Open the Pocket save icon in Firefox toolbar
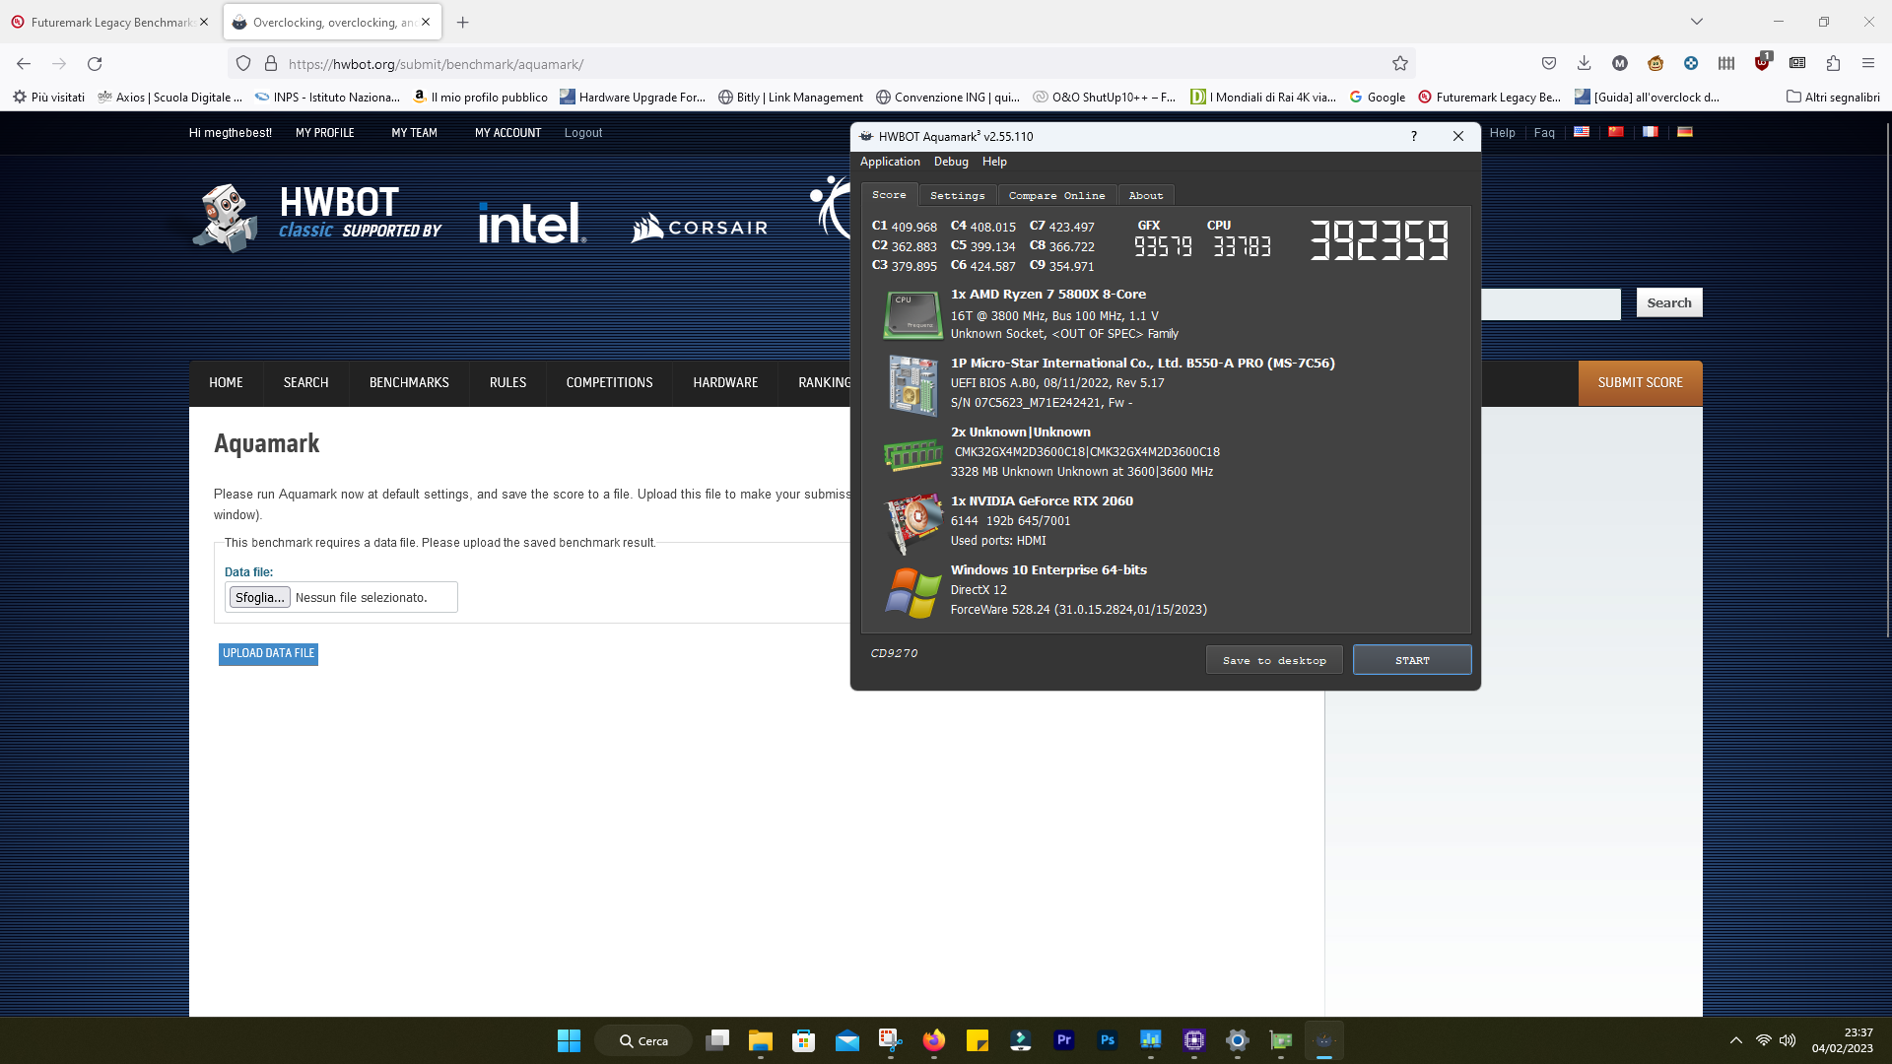1892x1064 pixels. point(1549,63)
